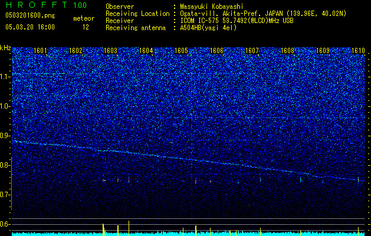Viewport: 371px width, 236px height.
Task: Click the 1.0 kHz axis label
Action: click(5, 106)
